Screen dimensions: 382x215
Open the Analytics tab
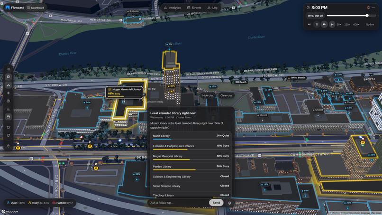[173, 8]
